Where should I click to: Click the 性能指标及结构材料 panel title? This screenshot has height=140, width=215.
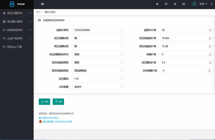pos(54,20)
